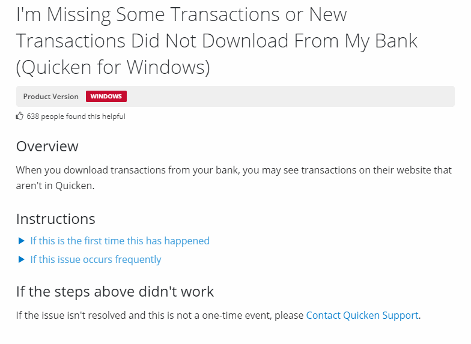The width and height of the screenshot is (471, 344).
Task: Click 'aren't in Quicken.' paragraph line
Action: (x=55, y=186)
